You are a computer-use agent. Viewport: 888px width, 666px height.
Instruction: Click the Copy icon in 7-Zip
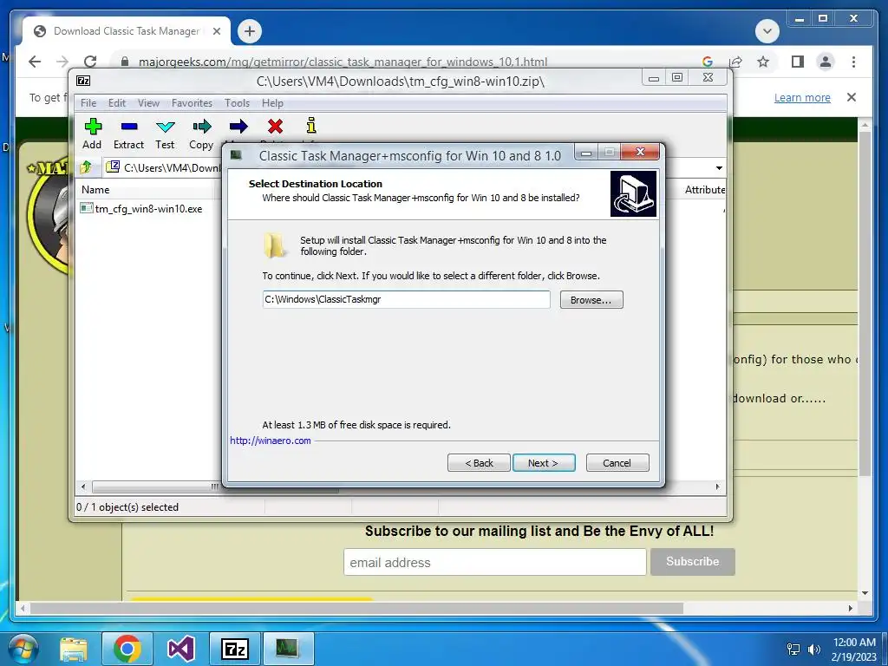pos(201,126)
